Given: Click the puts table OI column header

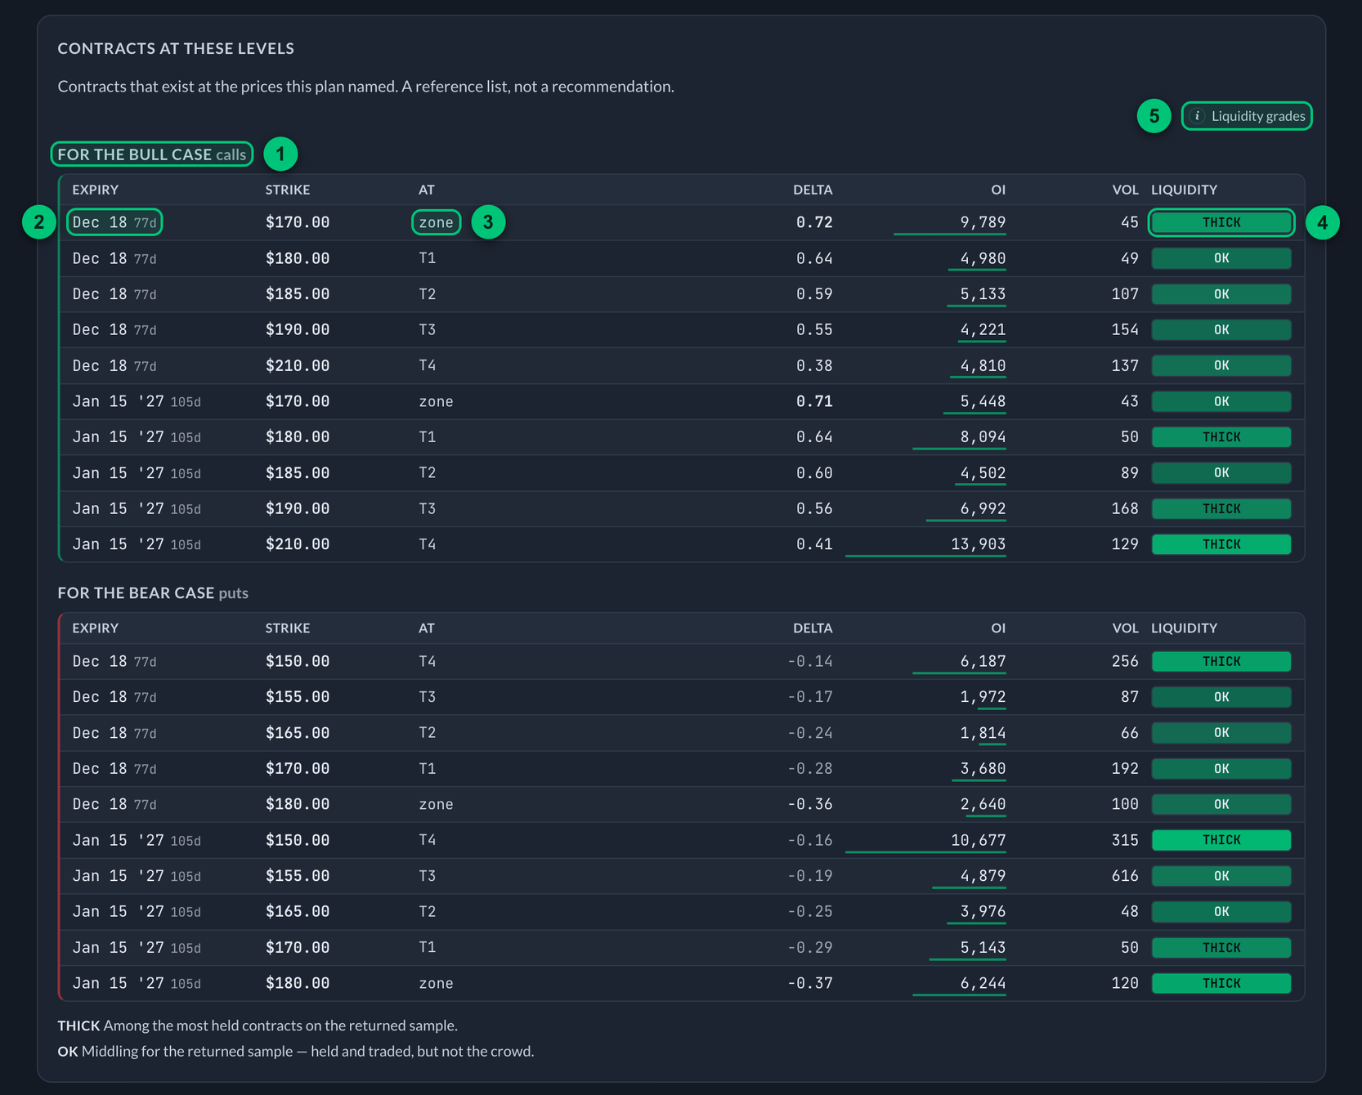Looking at the screenshot, I should point(998,628).
